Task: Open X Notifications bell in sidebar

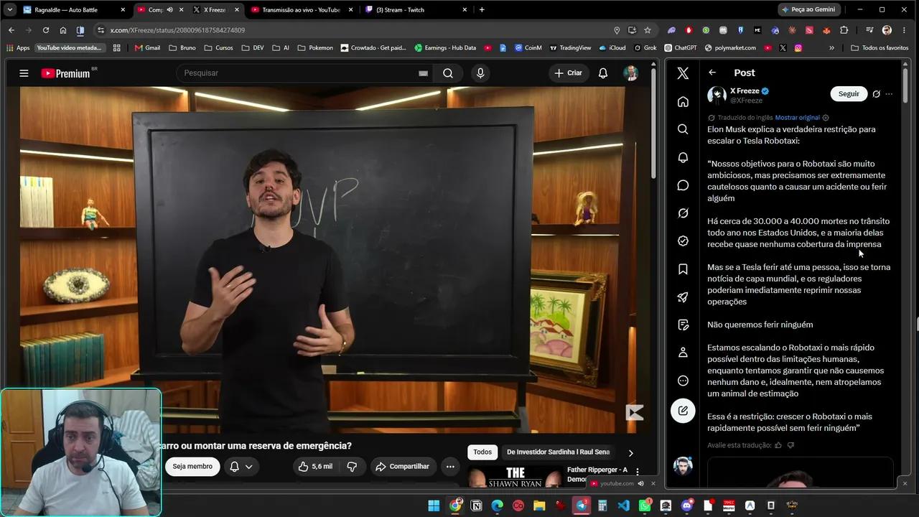Action: (x=683, y=157)
